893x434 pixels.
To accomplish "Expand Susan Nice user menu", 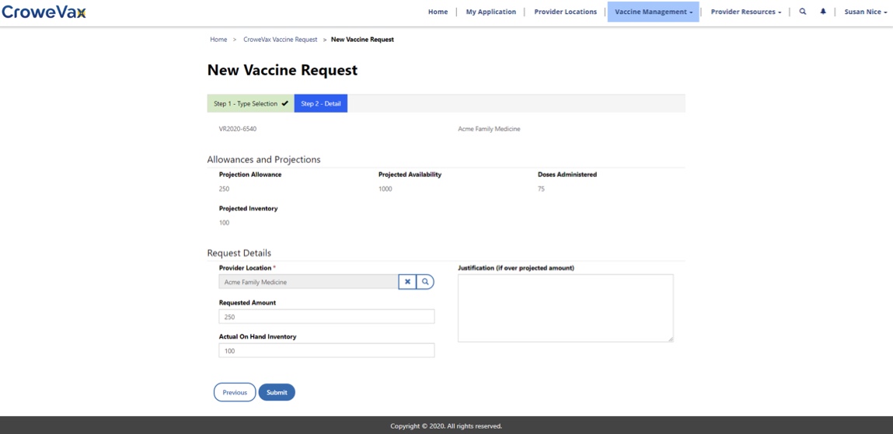I will coord(865,12).
